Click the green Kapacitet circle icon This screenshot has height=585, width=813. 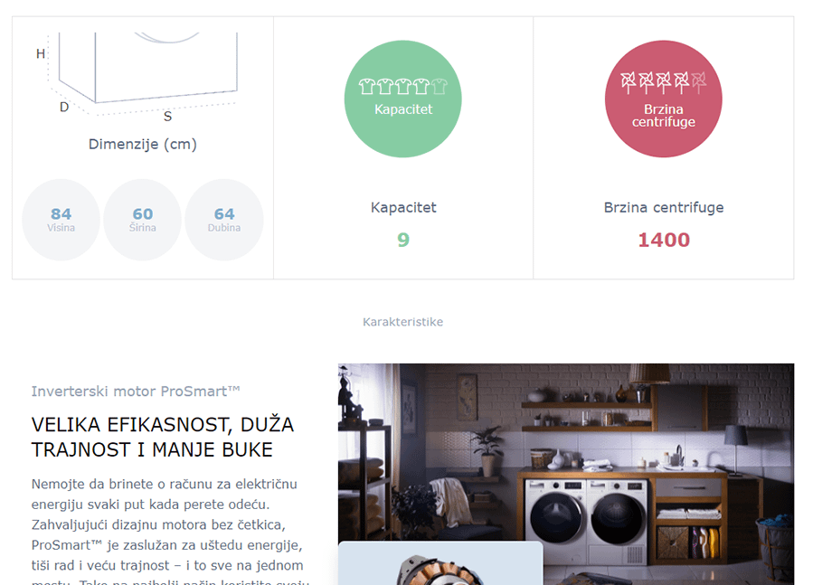(402, 99)
